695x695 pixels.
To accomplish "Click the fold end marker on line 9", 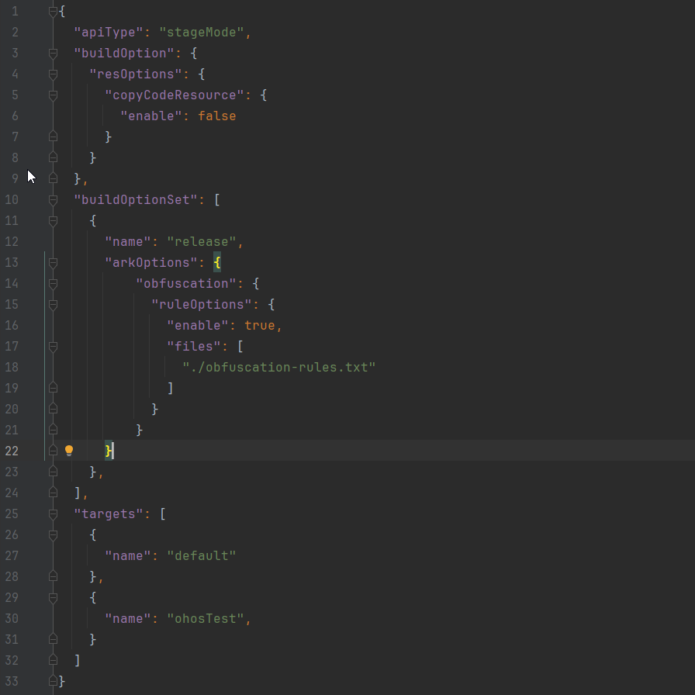I will (x=53, y=178).
